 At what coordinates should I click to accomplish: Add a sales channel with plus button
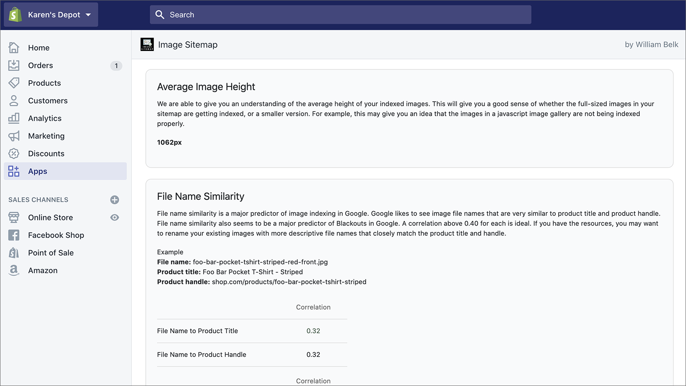[114, 199]
